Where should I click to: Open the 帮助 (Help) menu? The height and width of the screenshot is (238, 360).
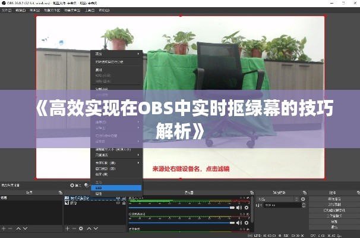(x=104, y=10)
